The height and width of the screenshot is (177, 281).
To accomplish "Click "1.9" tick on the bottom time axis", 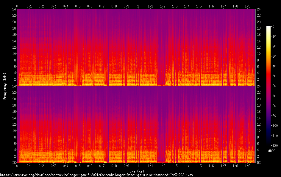I will pos(247,166).
